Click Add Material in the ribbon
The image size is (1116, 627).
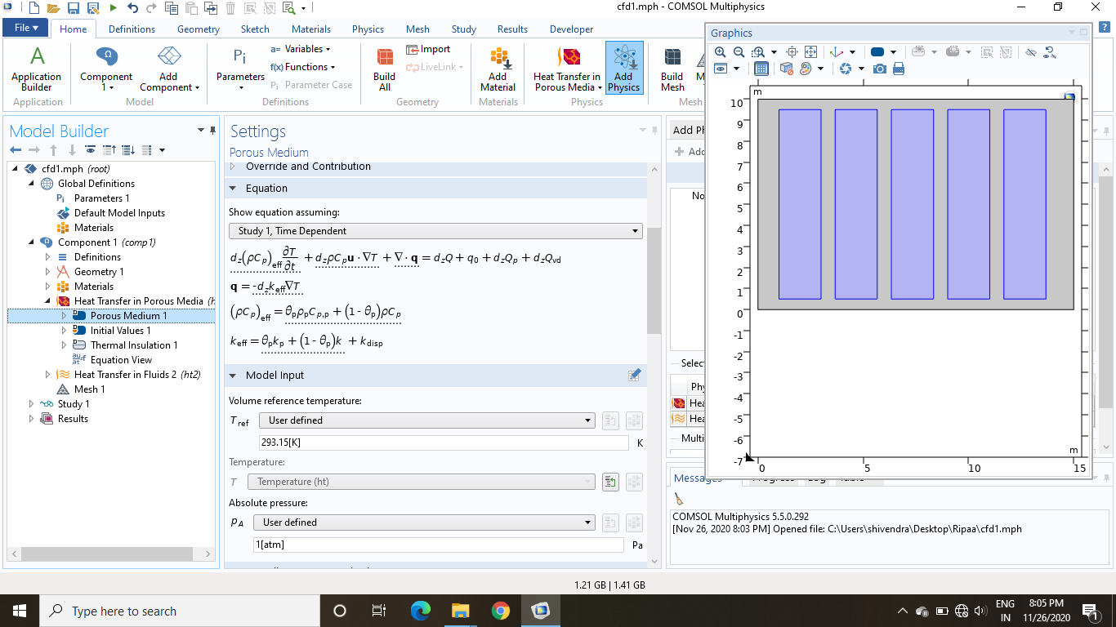(x=498, y=67)
